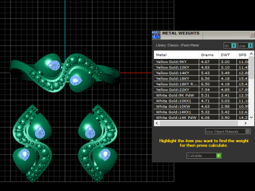This screenshot has height=191, width=255.
Task: Click the vertical scrollbar thumb
Action: pyautogui.click(x=251, y=68)
